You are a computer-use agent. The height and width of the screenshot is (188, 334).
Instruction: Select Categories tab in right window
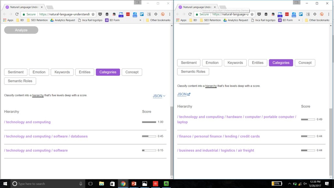point(281,63)
